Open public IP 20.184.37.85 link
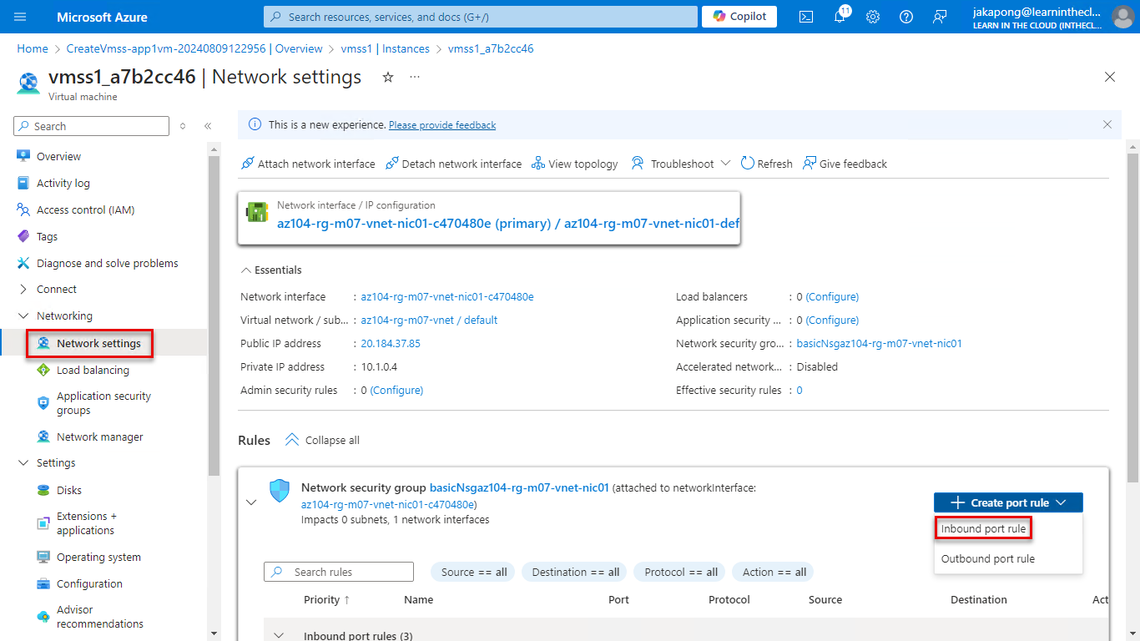This screenshot has width=1140, height=641. 391,343
